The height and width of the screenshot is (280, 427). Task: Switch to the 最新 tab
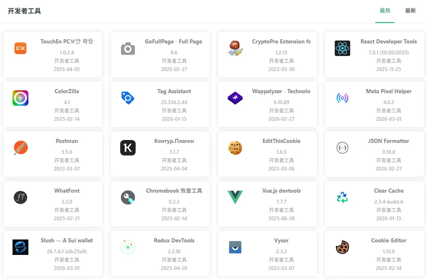410,10
